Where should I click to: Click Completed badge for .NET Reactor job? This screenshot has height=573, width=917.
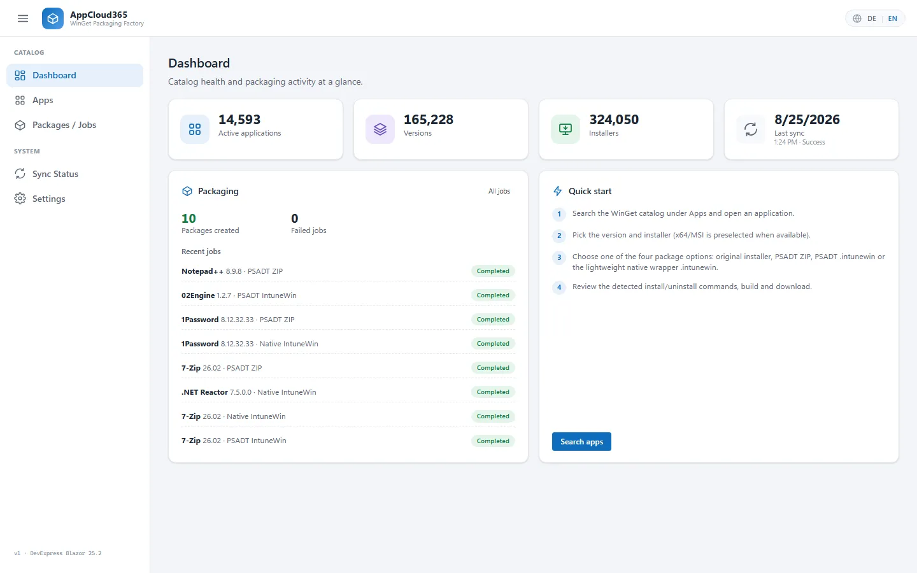pos(493,392)
